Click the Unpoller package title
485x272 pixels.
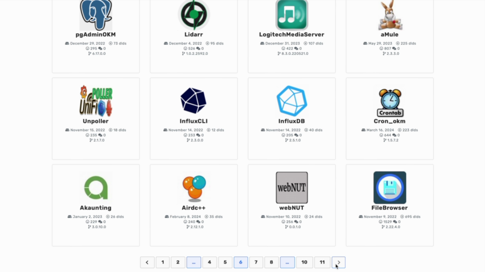click(95, 121)
